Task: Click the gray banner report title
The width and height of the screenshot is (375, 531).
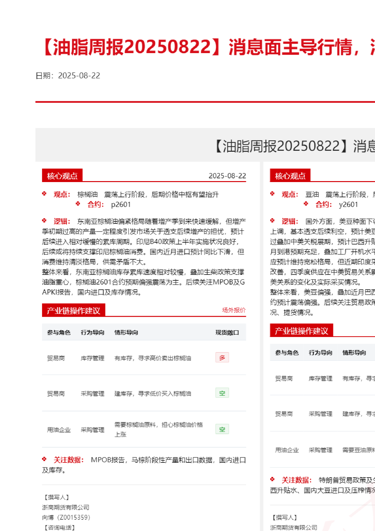Action: click(x=294, y=146)
